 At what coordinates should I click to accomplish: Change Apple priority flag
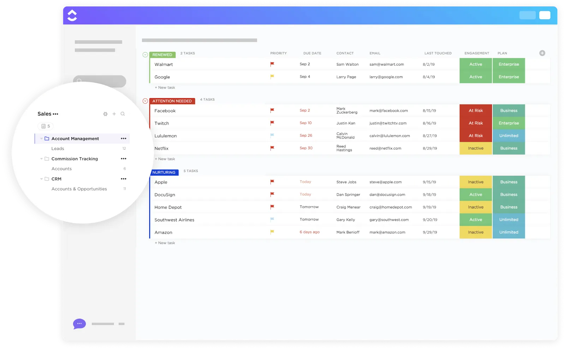(x=272, y=182)
